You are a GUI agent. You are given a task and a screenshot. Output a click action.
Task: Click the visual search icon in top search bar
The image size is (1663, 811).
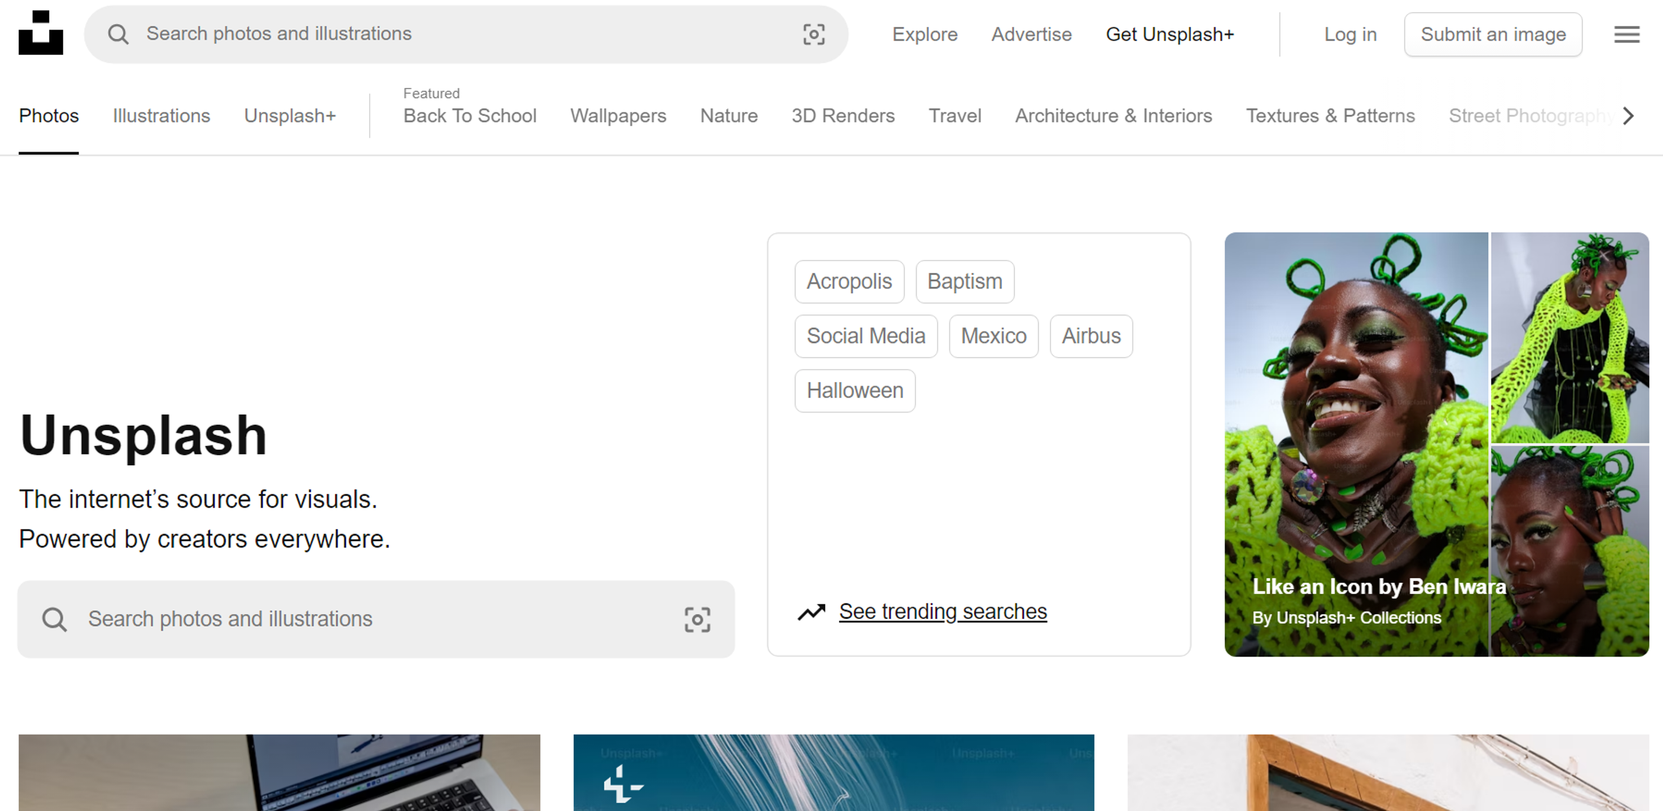click(x=813, y=34)
